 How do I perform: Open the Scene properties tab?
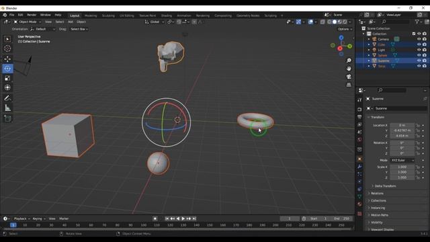tap(359, 132)
